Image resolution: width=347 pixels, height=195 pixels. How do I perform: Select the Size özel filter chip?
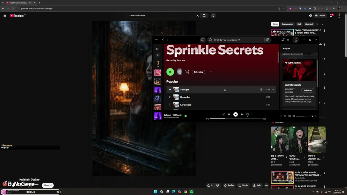click(x=309, y=24)
